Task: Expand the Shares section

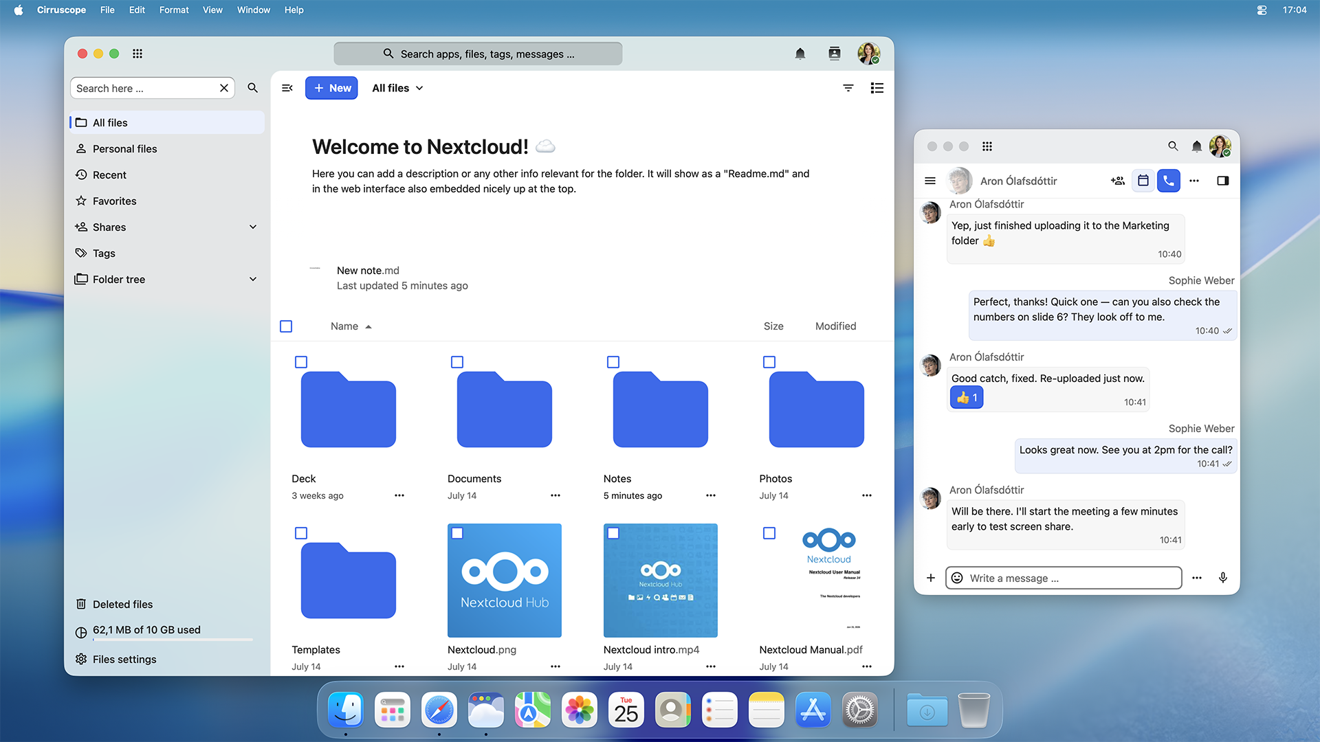Action: coord(252,227)
